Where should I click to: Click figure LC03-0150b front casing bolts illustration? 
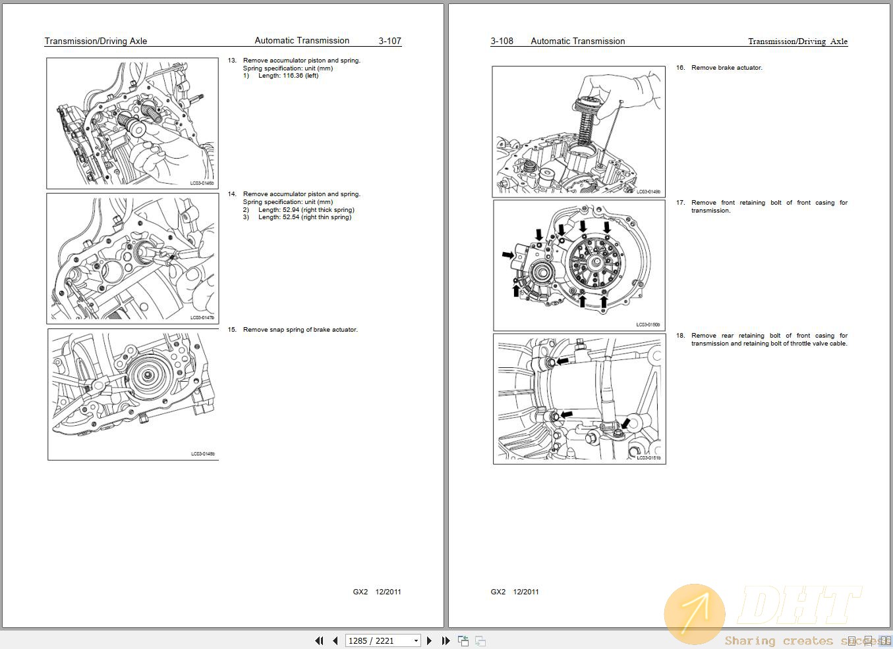(x=579, y=265)
